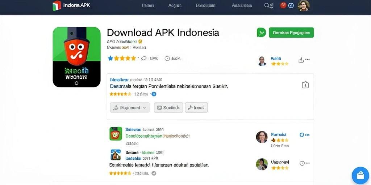Open the first navigation menu item Ramm
Image resolution: width=371 pixels, height=185 pixels.
click(x=148, y=5)
